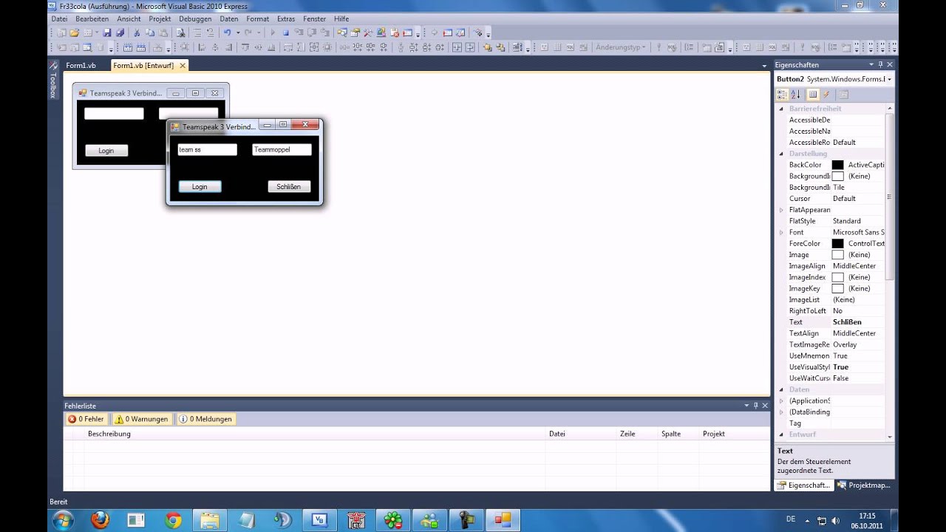
Task: Open the Datei menu
Action: coord(60,18)
